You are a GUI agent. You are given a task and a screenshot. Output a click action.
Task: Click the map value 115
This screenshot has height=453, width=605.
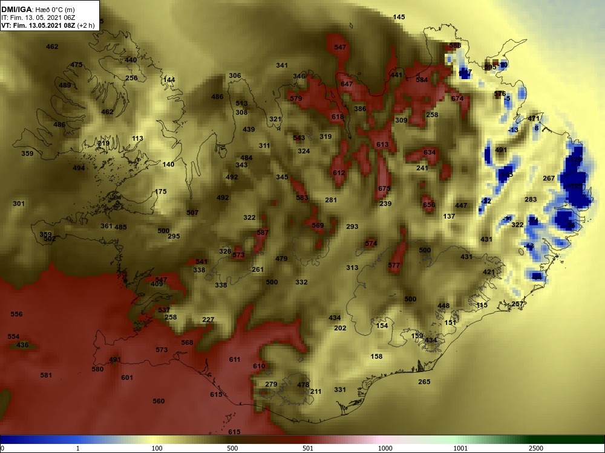[482, 305]
